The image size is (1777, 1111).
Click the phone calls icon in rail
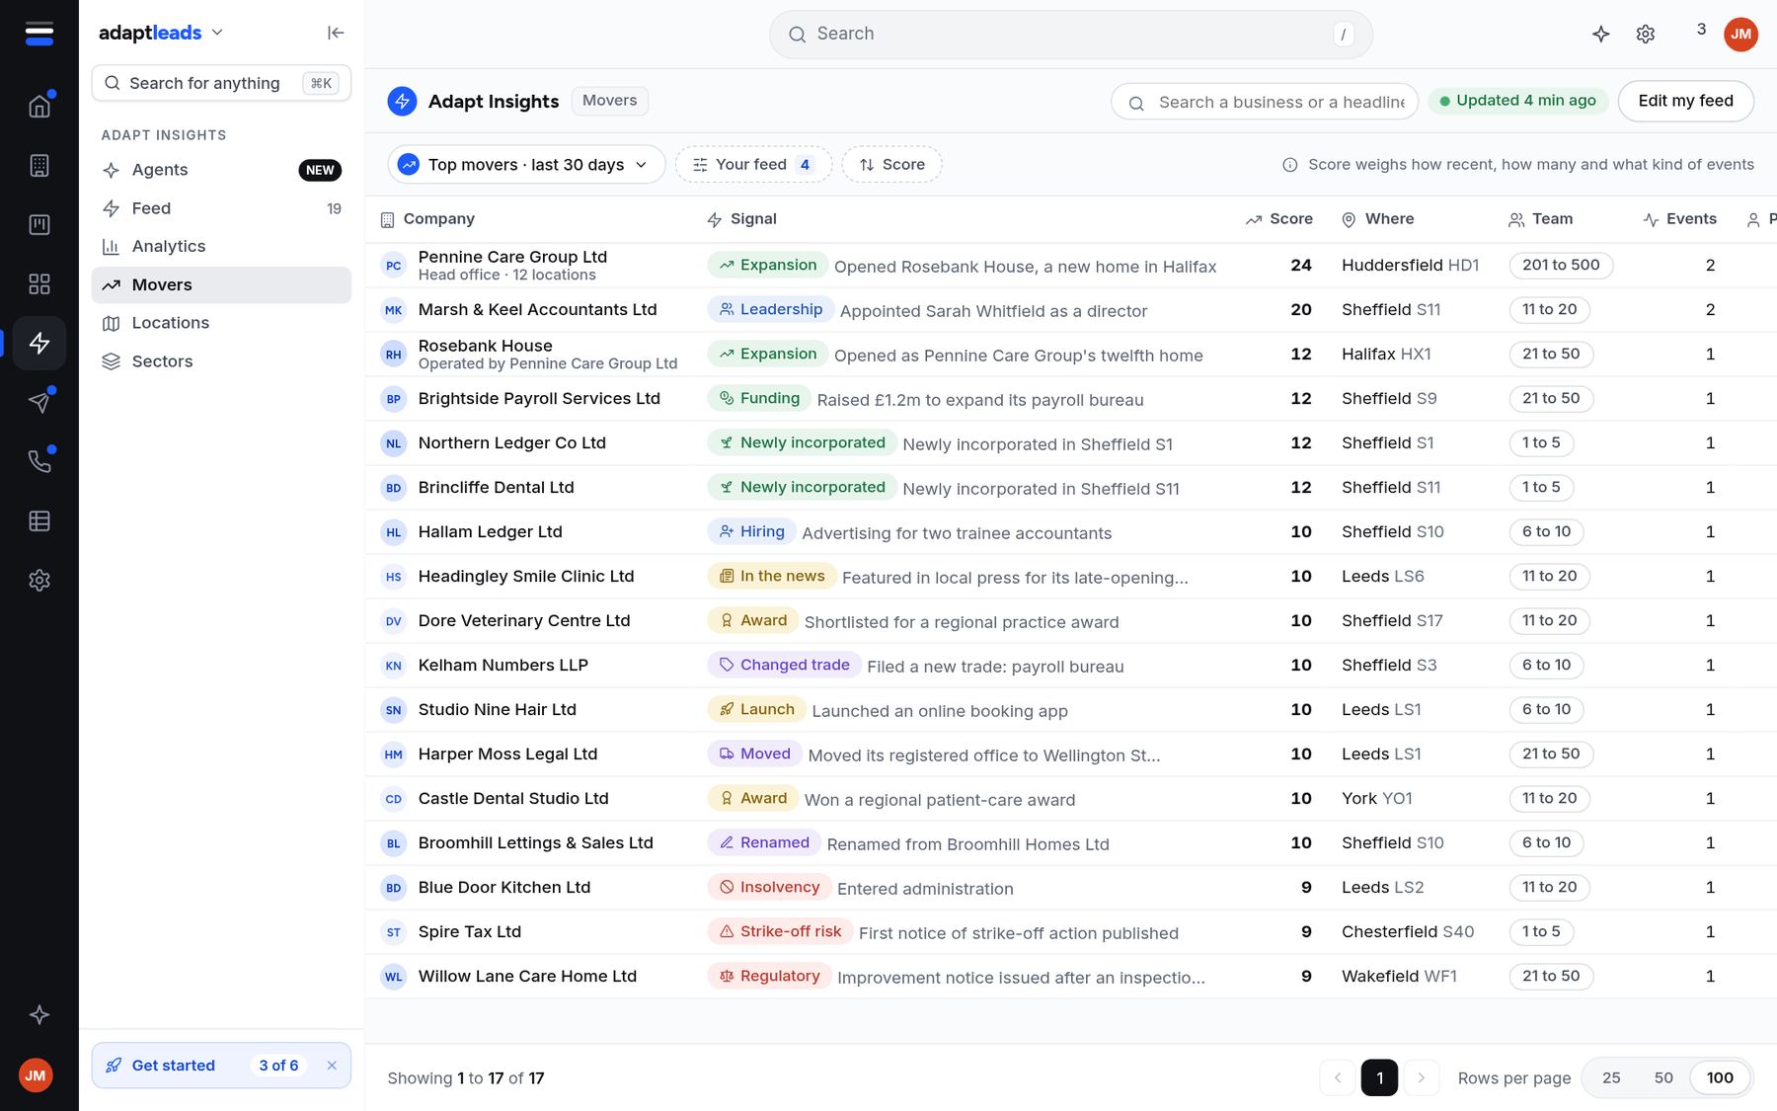point(39,461)
